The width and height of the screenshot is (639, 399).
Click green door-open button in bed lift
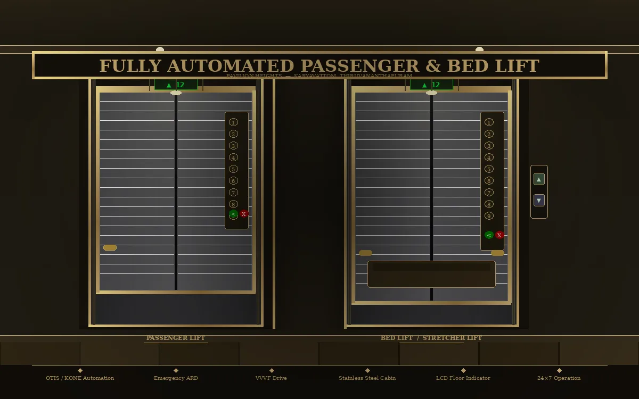tap(489, 235)
